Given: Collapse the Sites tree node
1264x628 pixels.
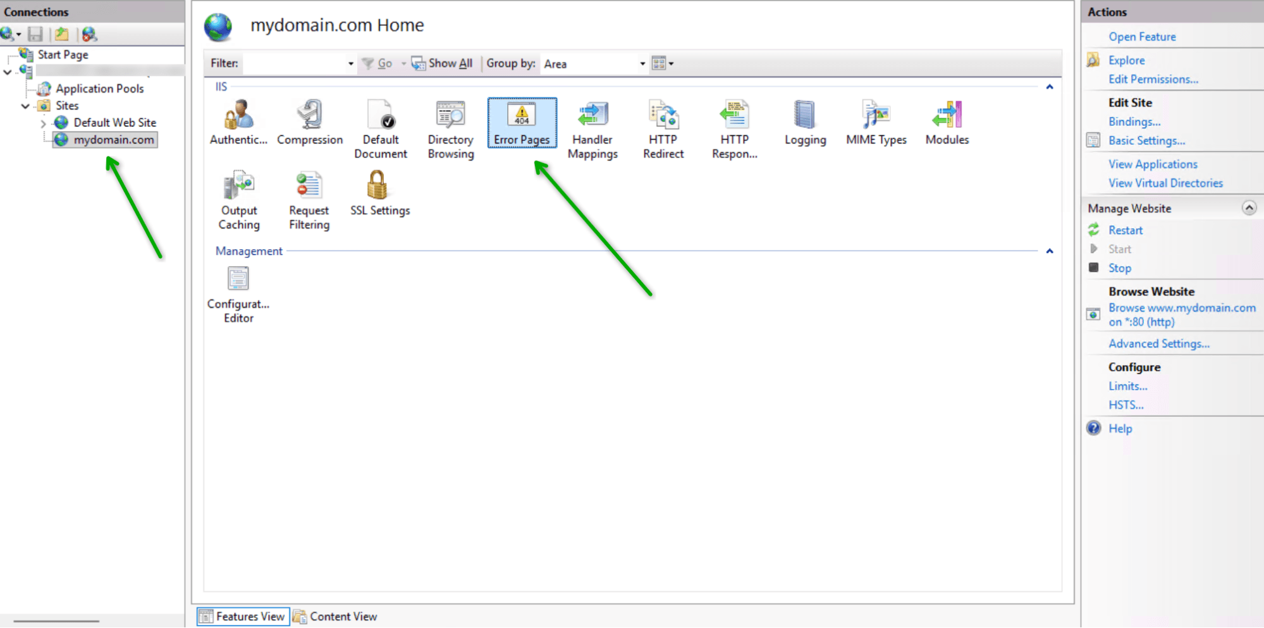Looking at the screenshot, I should coord(25,106).
